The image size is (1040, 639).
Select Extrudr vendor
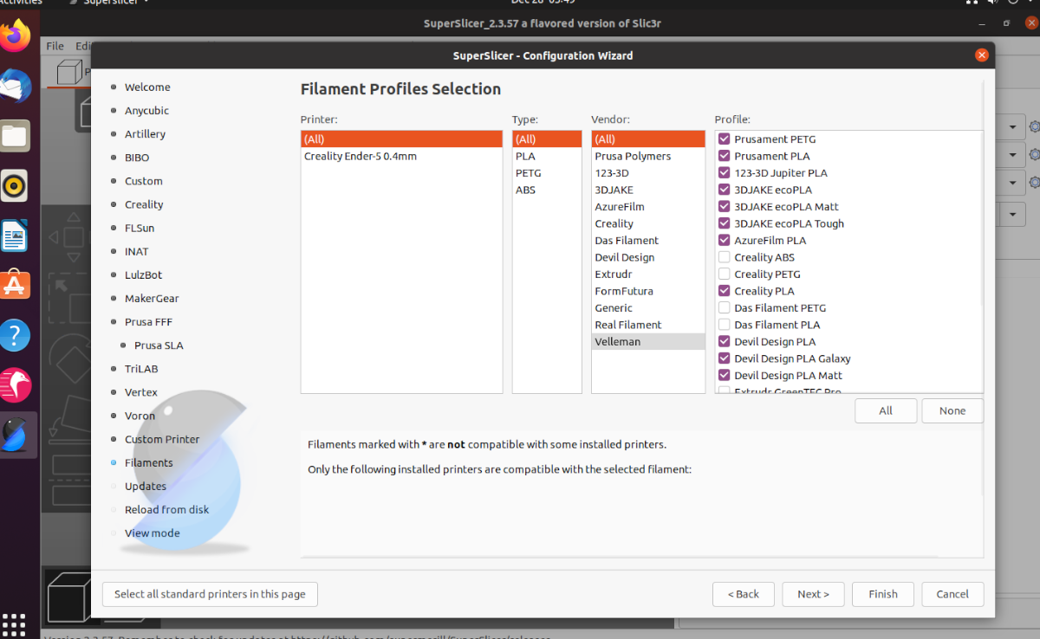coord(648,274)
